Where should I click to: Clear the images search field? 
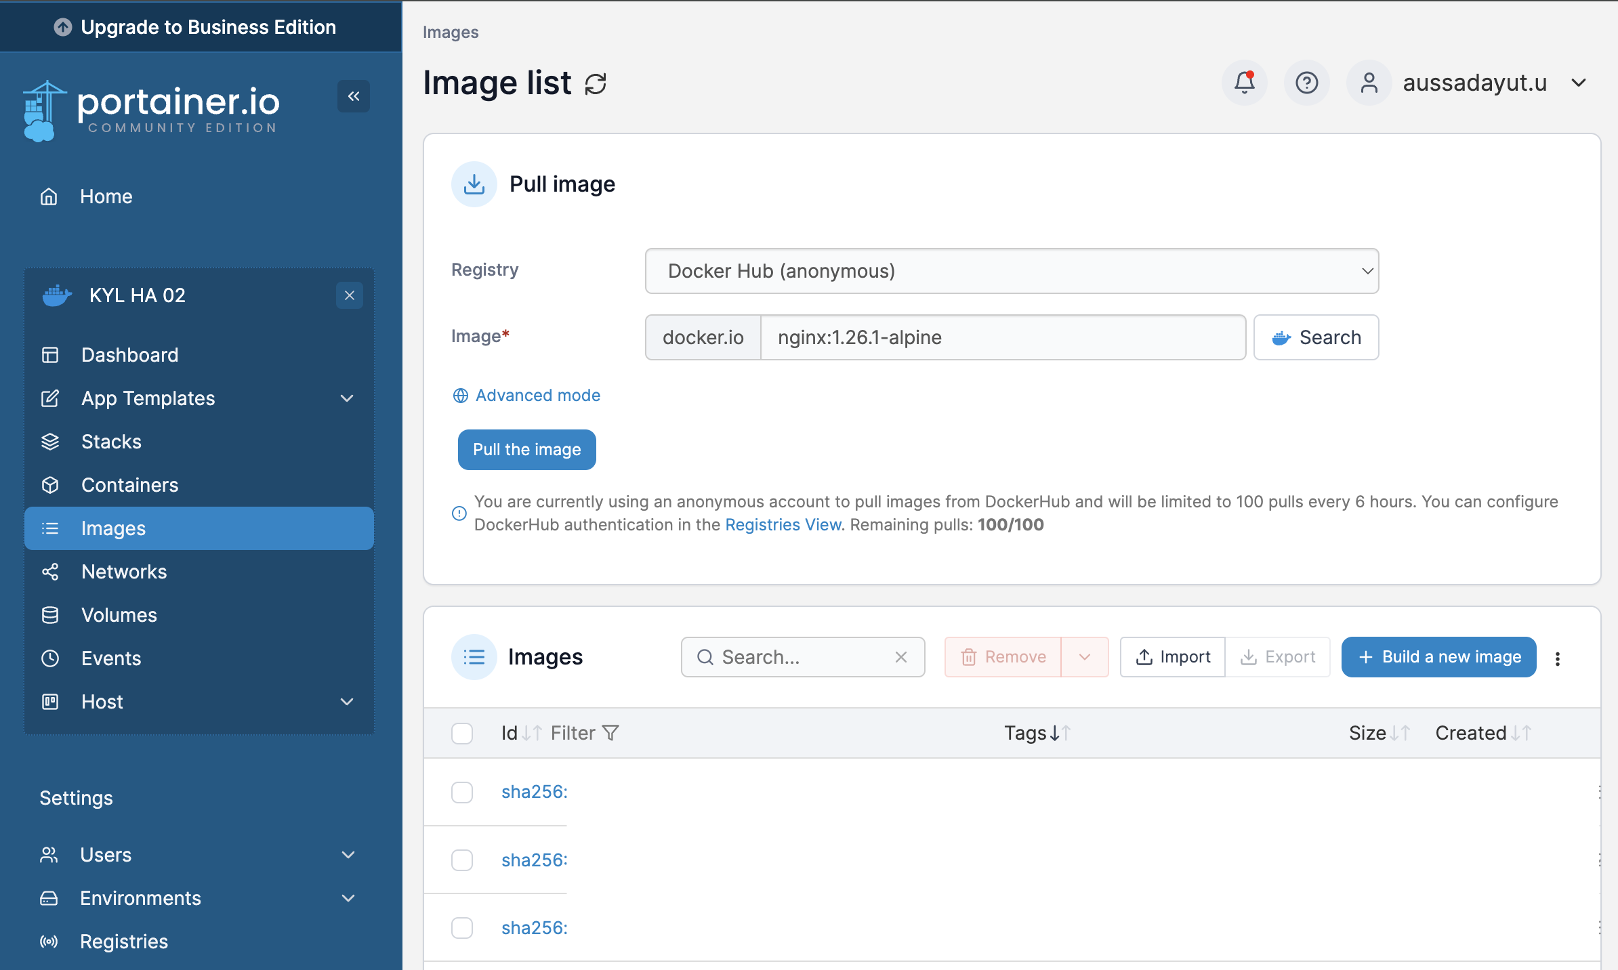(900, 657)
